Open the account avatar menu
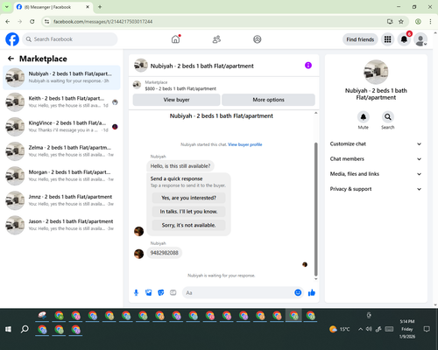 [420, 39]
